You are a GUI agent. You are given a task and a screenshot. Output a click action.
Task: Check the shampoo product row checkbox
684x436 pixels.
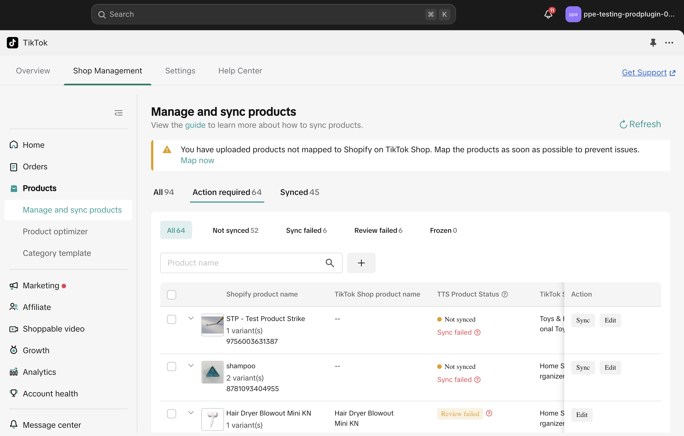pos(172,367)
